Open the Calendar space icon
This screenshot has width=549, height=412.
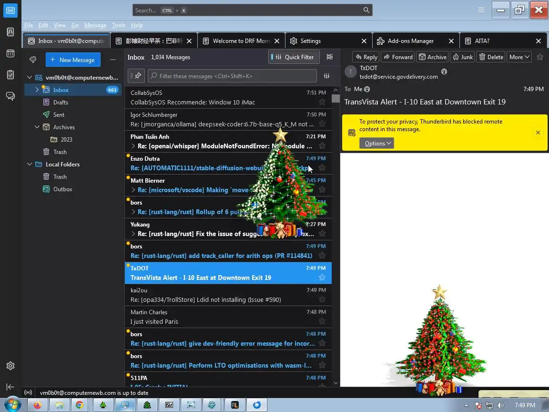(x=10, y=53)
